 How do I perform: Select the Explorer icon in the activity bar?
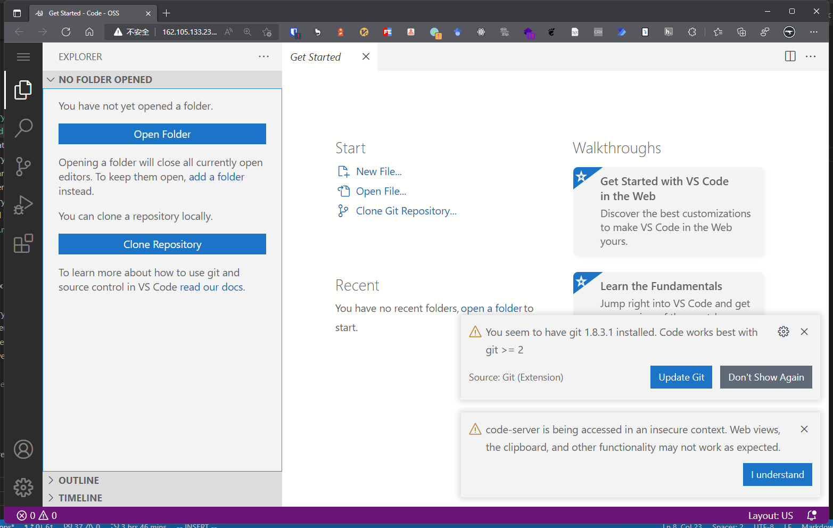[23, 89]
